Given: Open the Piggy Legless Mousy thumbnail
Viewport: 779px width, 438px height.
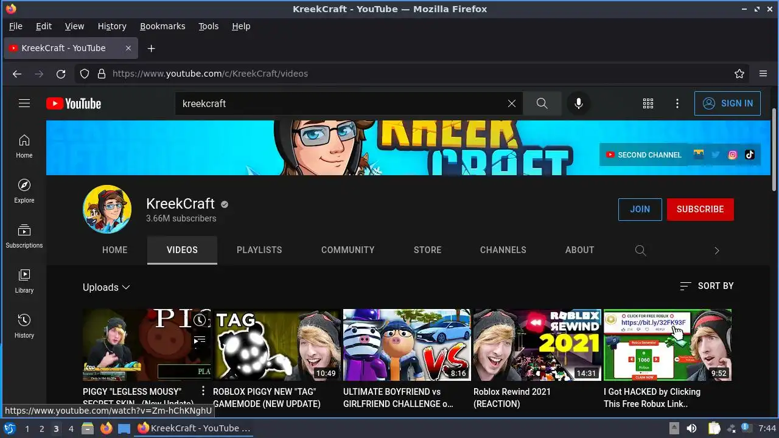Looking at the screenshot, I should (x=147, y=345).
